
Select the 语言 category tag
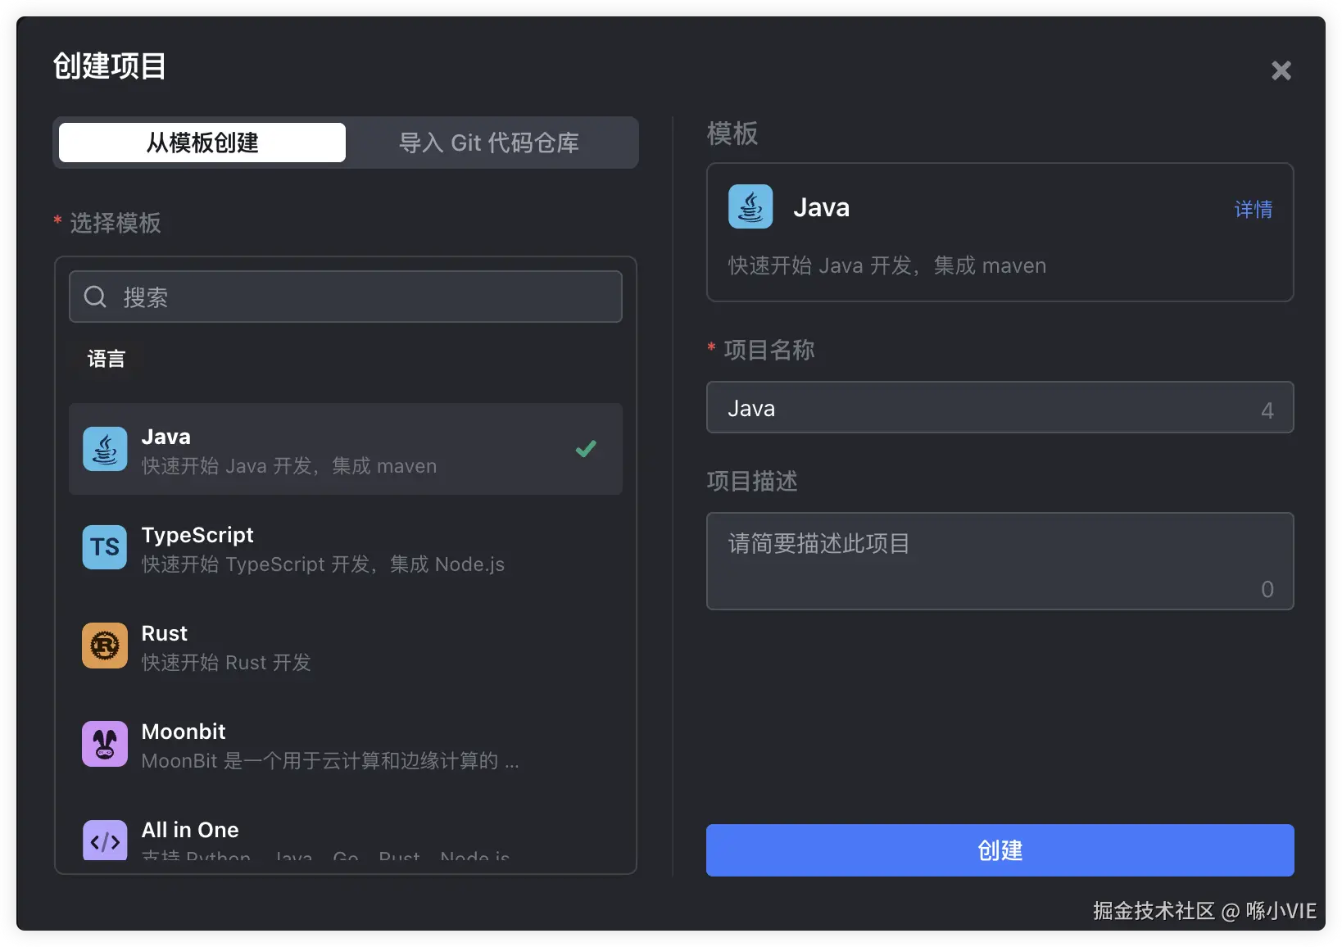107,359
